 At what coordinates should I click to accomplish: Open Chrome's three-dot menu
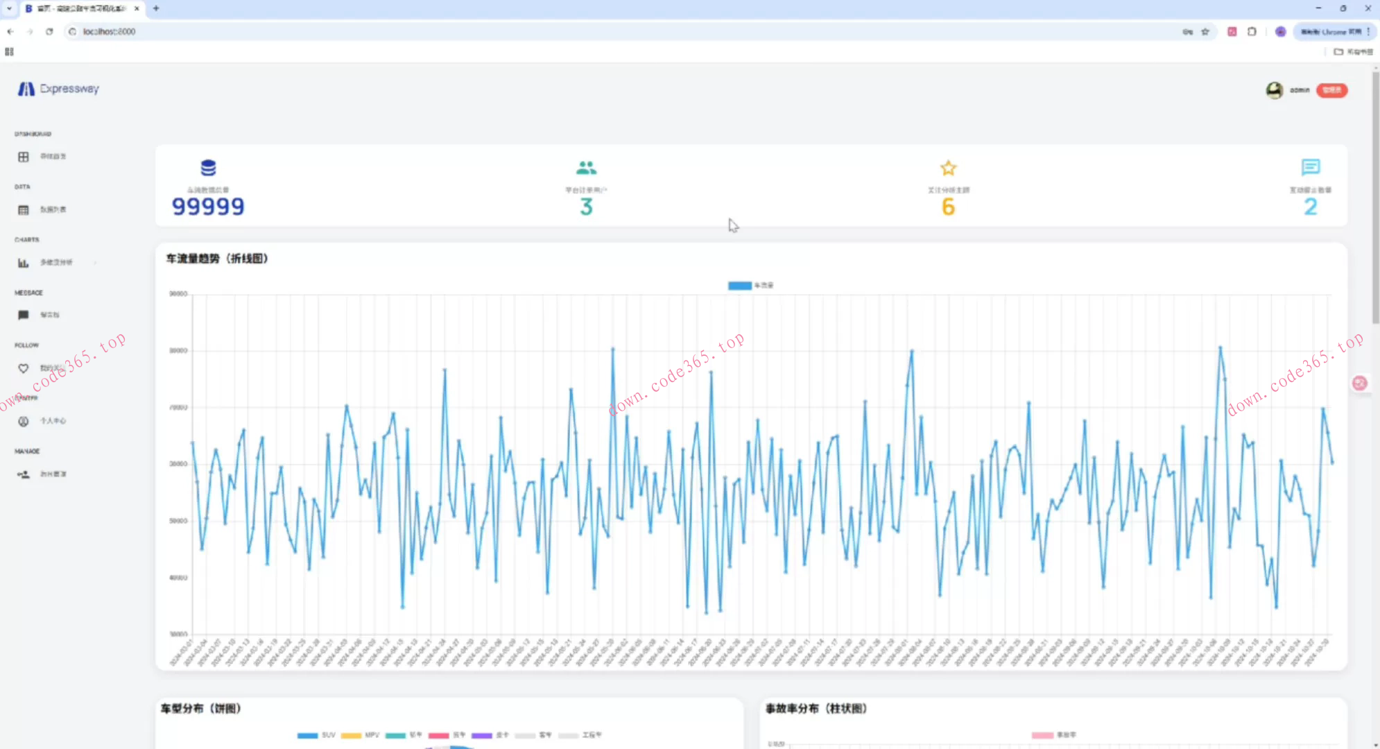pos(1368,31)
